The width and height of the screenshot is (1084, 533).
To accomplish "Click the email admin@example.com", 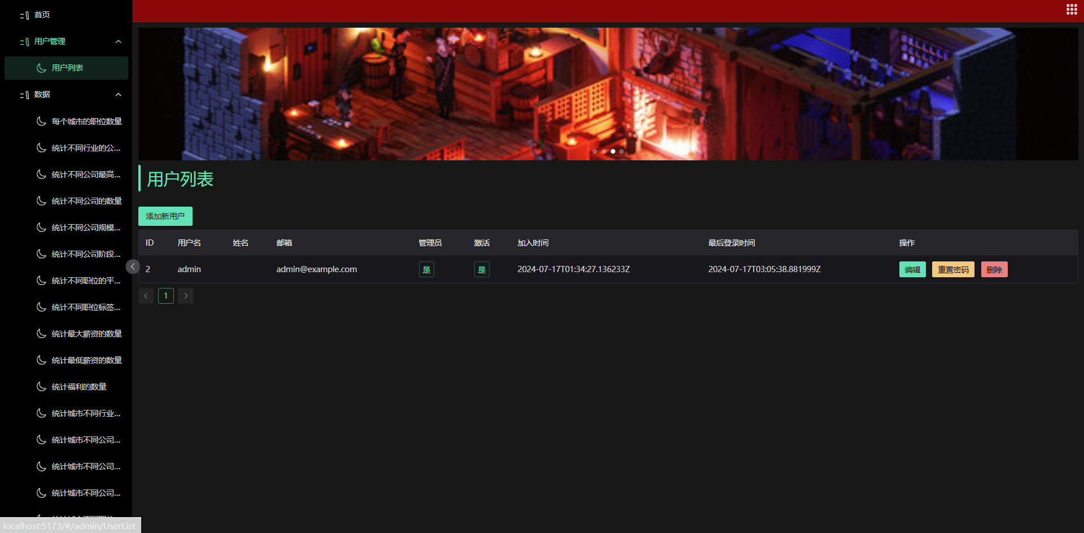I will (x=317, y=269).
